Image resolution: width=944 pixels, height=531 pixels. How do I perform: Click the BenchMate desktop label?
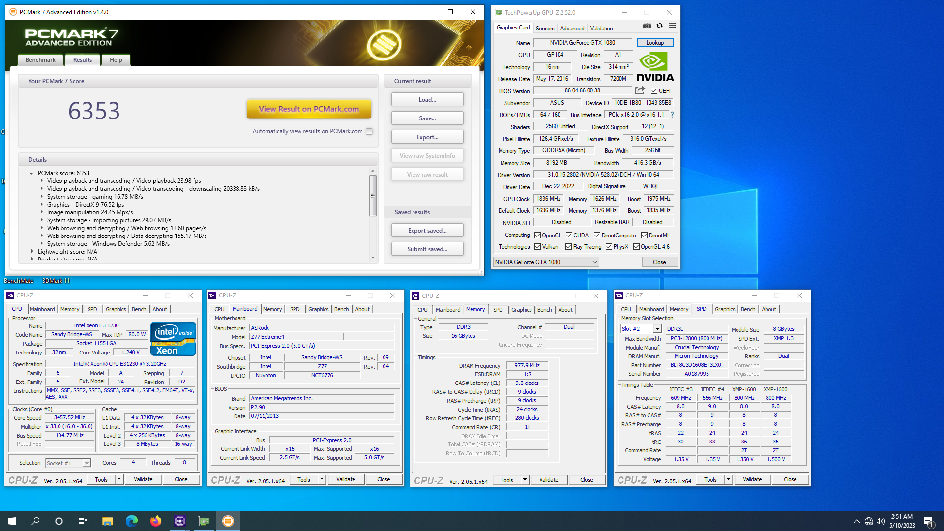point(19,281)
